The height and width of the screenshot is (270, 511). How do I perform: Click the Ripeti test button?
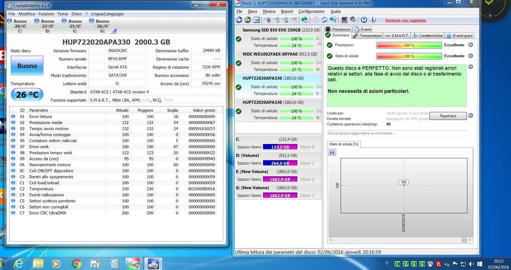click(x=447, y=116)
